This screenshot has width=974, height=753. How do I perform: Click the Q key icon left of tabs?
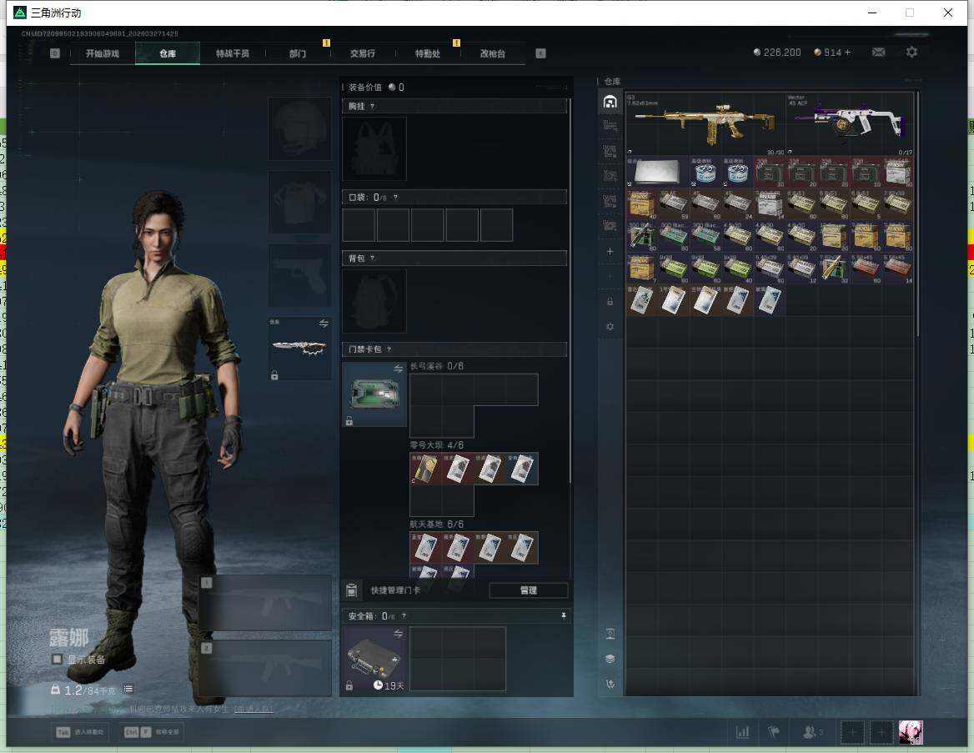click(55, 53)
